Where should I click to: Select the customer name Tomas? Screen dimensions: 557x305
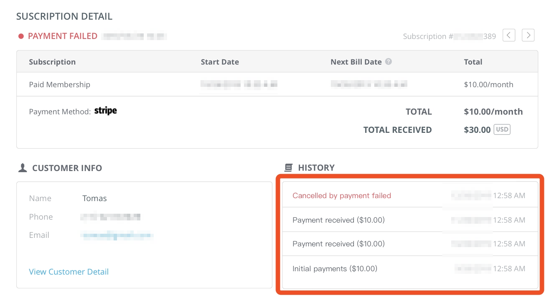pos(95,198)
